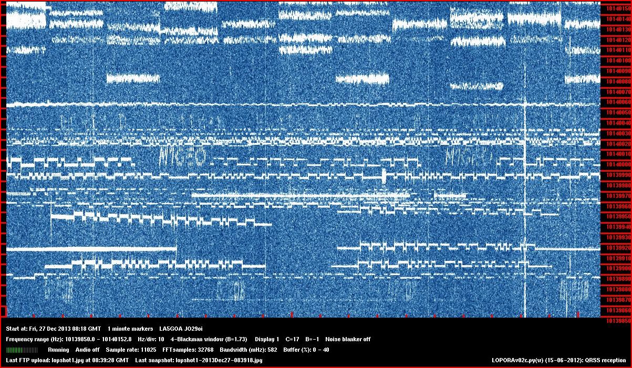Click the Display 1 setting
This screenshot has width=632, height=368.
267,339
